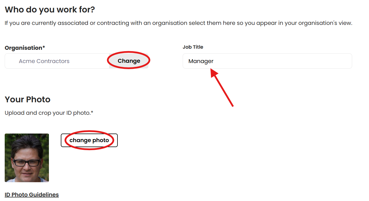Open the ID Photo Guidelines link
This screenshot has height=201, width=369.
(x=32, y=195)
